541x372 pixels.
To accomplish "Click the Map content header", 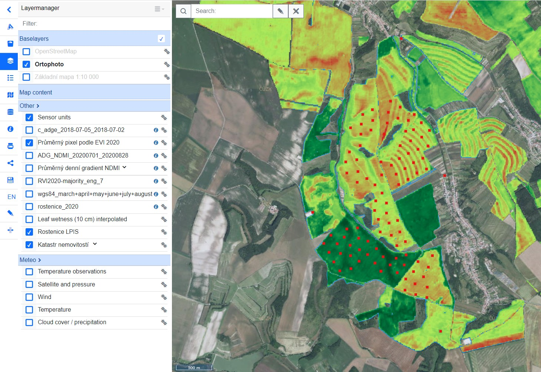I will [94, 92].
